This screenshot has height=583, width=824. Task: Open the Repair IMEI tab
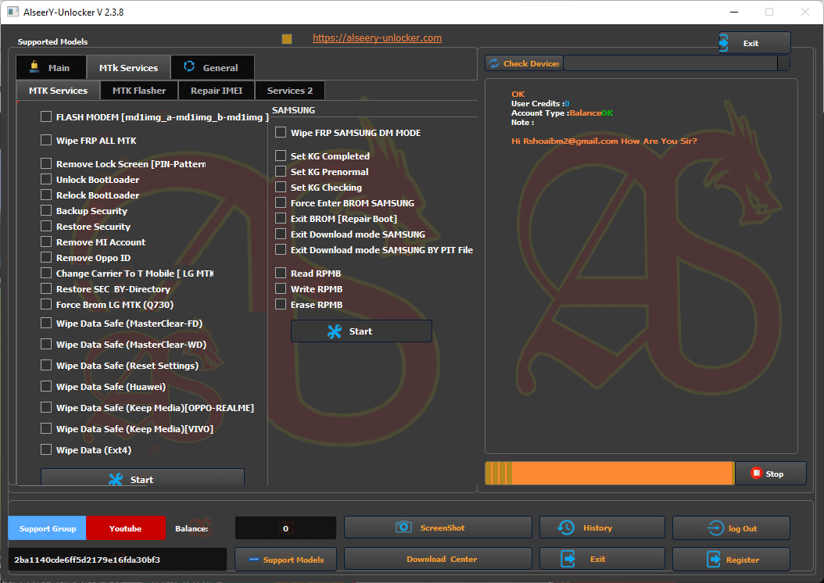point(216,90)
